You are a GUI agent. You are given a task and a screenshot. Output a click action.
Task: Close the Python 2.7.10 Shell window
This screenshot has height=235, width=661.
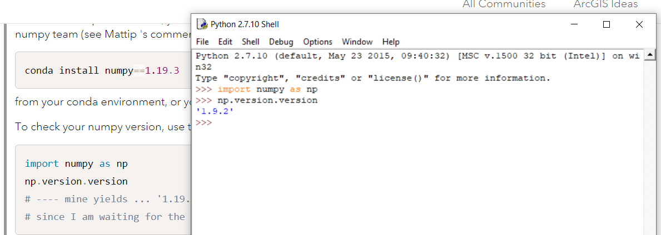pos(639,24)
